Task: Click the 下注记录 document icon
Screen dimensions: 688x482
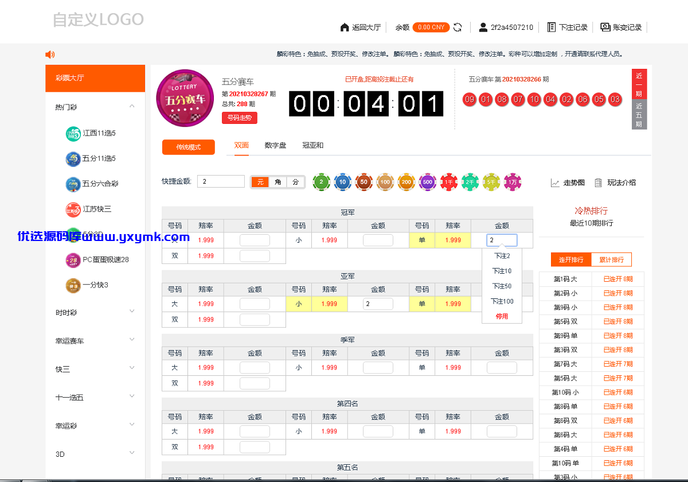Action: [552, 27]
